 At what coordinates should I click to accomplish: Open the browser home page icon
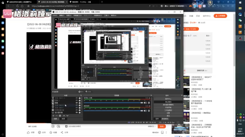coord(22,6)
